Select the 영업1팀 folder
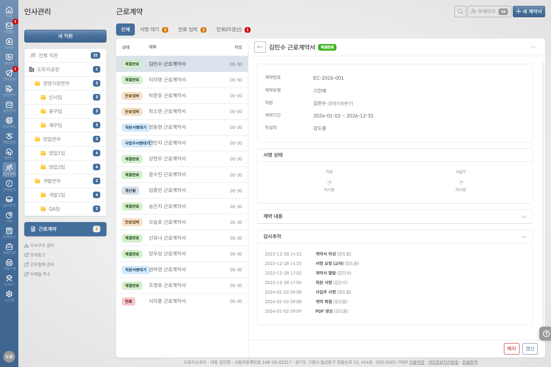 click(65, 153)
